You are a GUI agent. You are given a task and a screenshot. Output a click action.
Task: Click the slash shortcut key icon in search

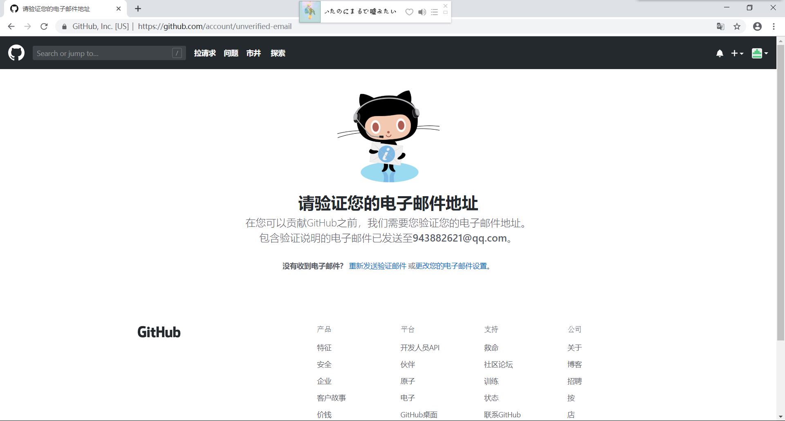click(177, 53)
